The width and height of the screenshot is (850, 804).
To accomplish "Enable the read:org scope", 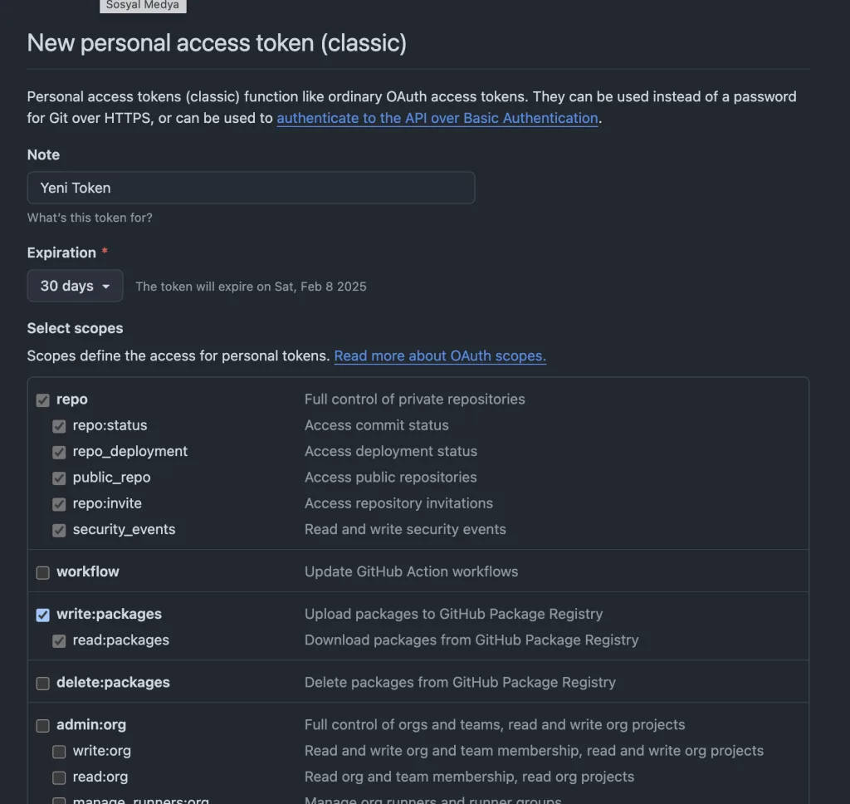I will 59,777.
